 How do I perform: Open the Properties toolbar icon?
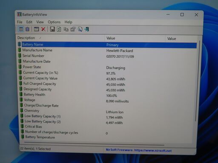pyautogui.click(x=73, y=29)
